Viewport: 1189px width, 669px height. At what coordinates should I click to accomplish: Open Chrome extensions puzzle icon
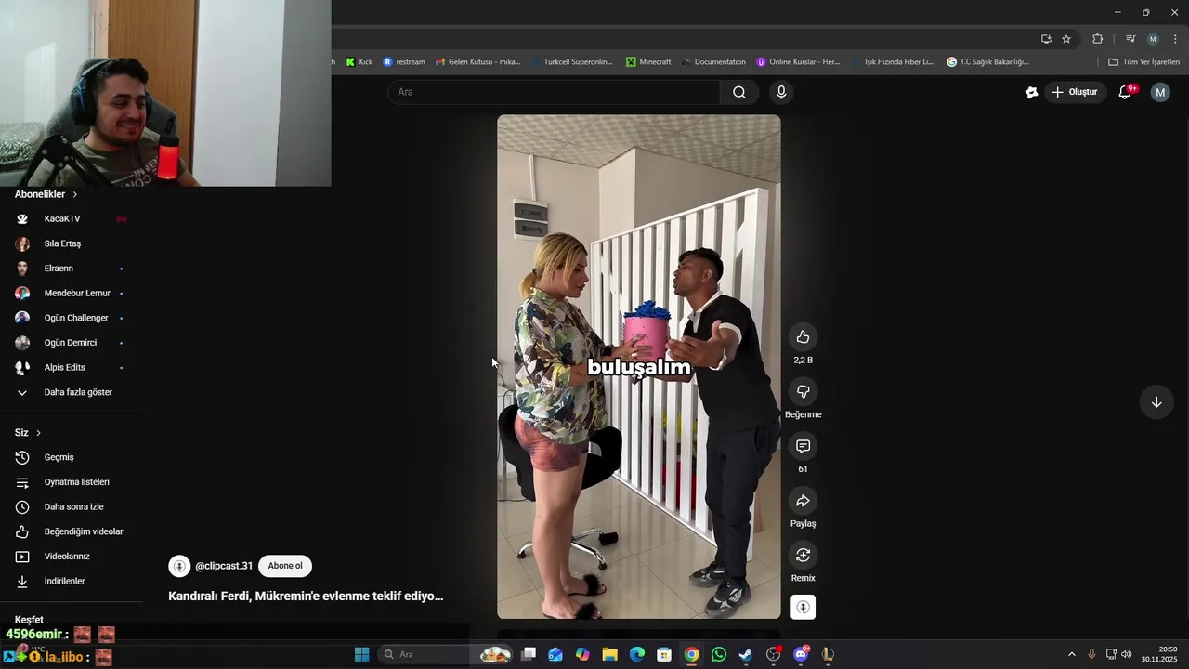[x=1098, y=39]
